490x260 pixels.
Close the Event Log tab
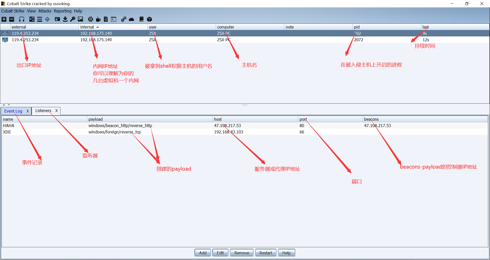pos(28,111)
